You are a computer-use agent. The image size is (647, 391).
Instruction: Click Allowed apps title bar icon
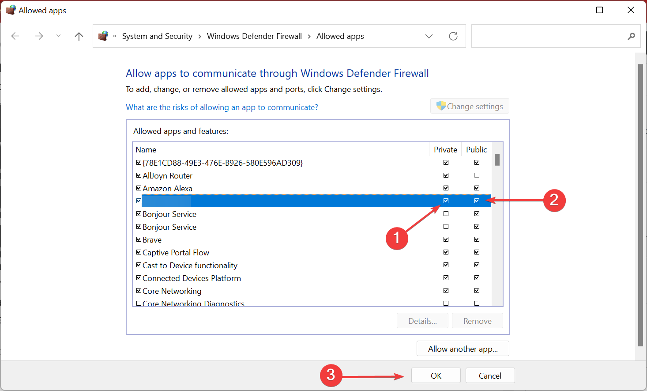[x=11, y=10]
